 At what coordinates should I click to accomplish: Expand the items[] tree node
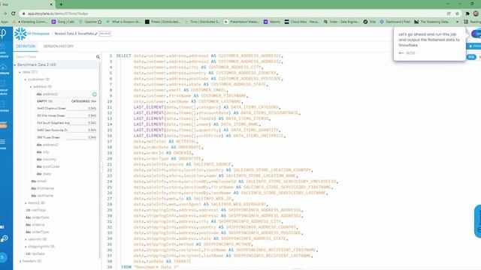click(x=26, y=203)
